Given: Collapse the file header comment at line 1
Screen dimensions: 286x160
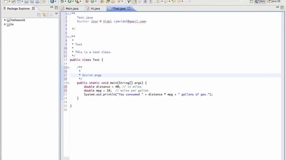Looking at the screenshot, I should 68,14.
